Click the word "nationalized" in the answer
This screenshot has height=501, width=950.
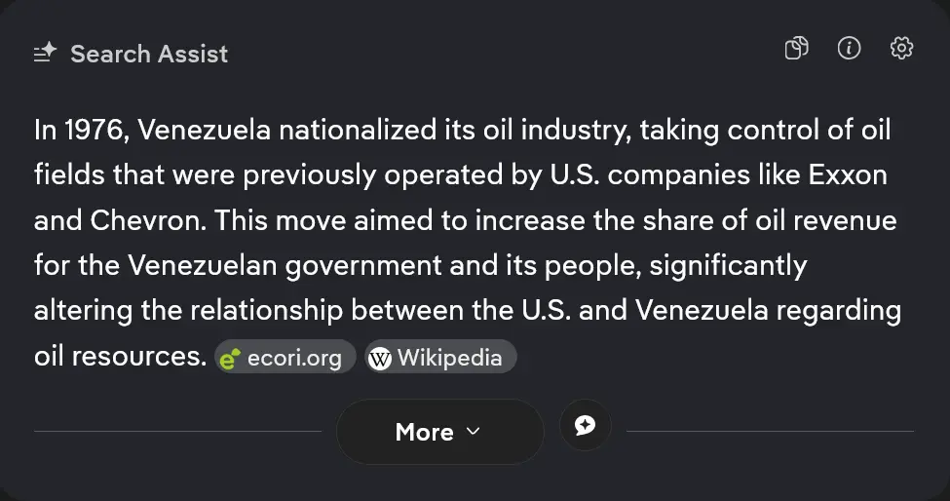tap(364, 130)
